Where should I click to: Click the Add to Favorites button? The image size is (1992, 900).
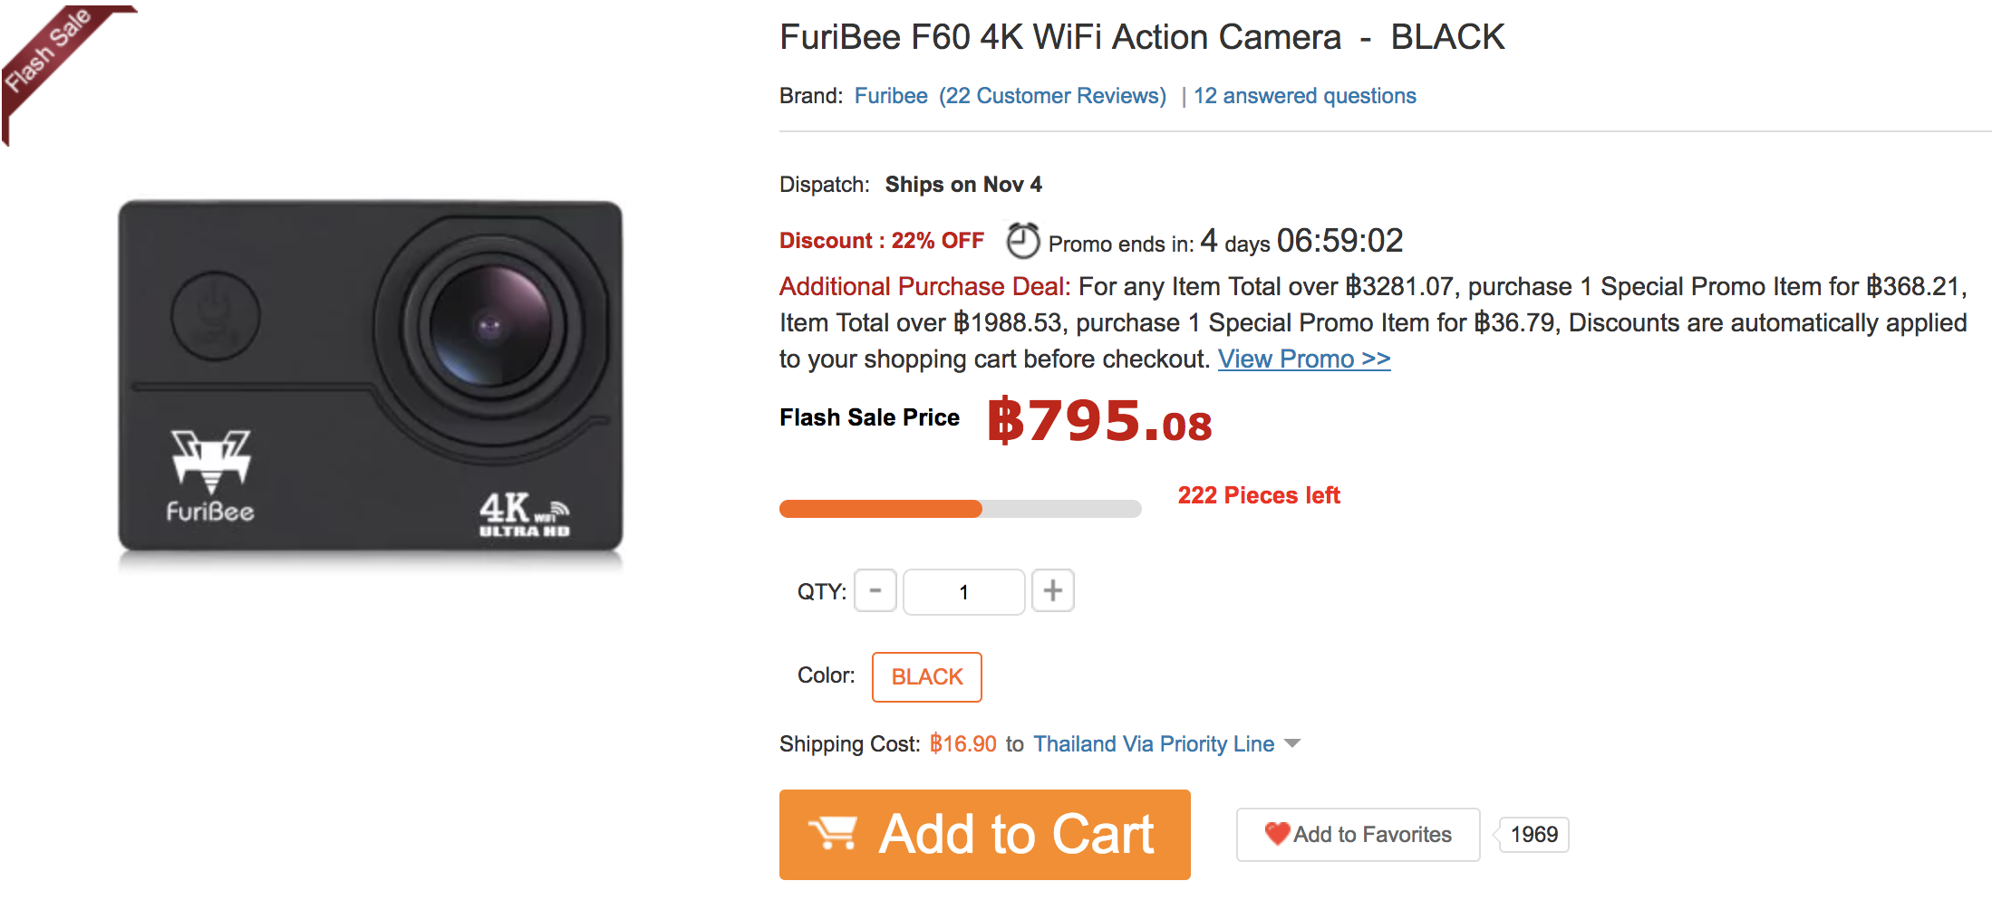point(1358,835)
